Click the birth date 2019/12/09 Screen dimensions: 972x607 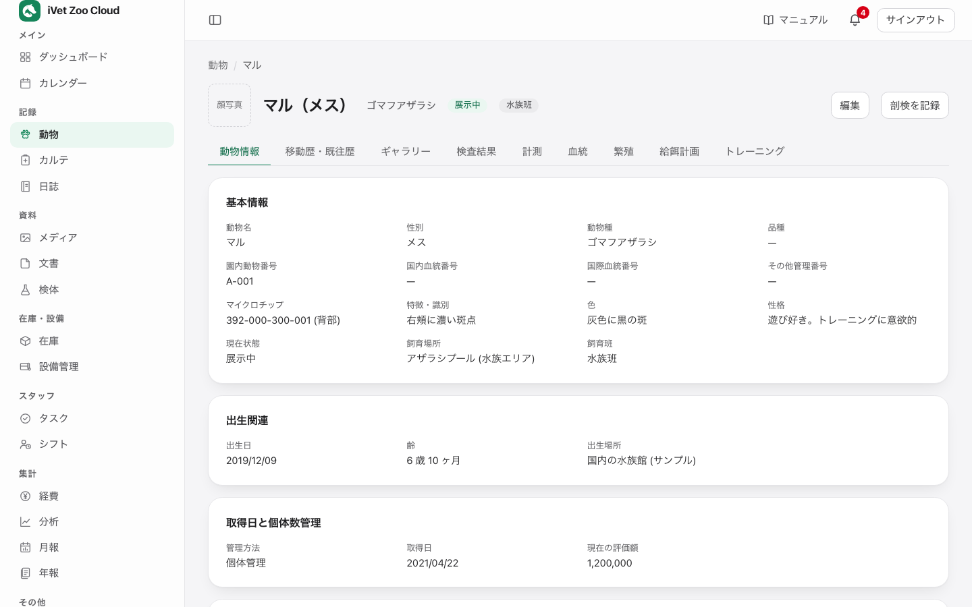(x=251, y=461)
